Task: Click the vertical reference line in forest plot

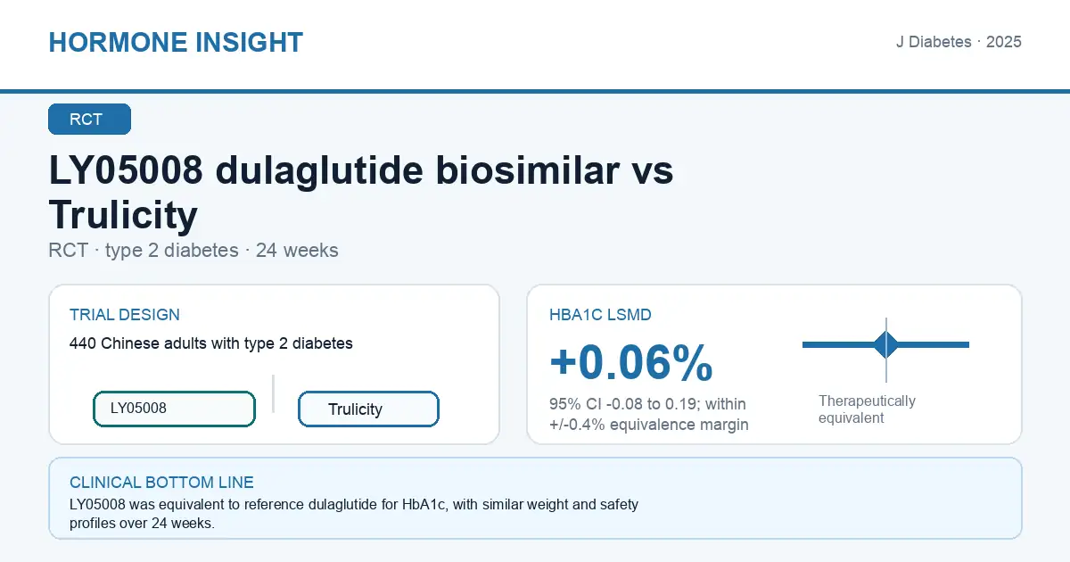Action: (886, 350)
